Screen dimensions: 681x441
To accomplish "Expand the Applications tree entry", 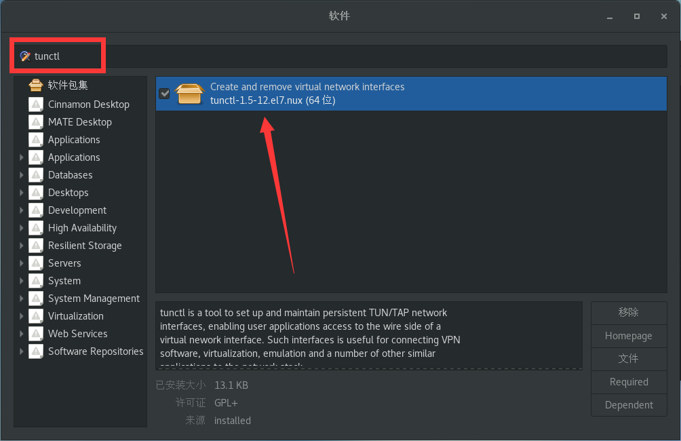I will (x=22, y=157).
